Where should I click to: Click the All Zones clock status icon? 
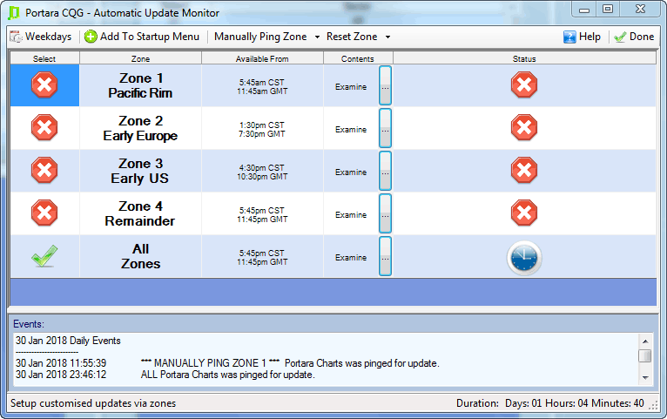pos(524,258)
